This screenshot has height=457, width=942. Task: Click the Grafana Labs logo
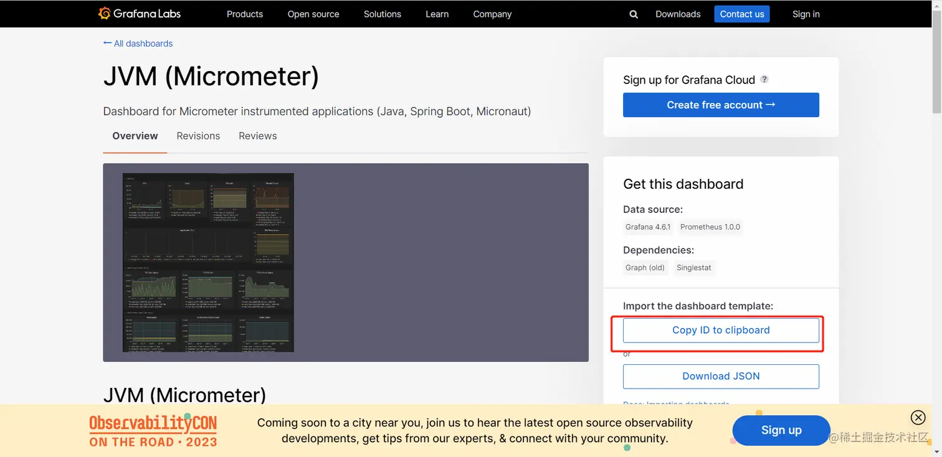click(x=140, y=14)
